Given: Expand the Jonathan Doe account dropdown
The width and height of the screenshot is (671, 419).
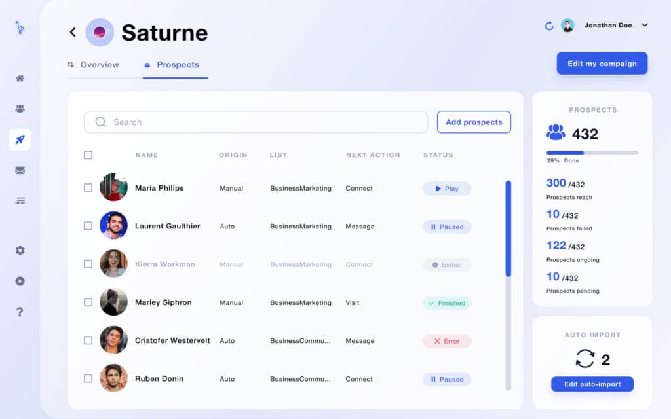Looking at the screenshot, I should pyautogui.click(x=645, y=26).
